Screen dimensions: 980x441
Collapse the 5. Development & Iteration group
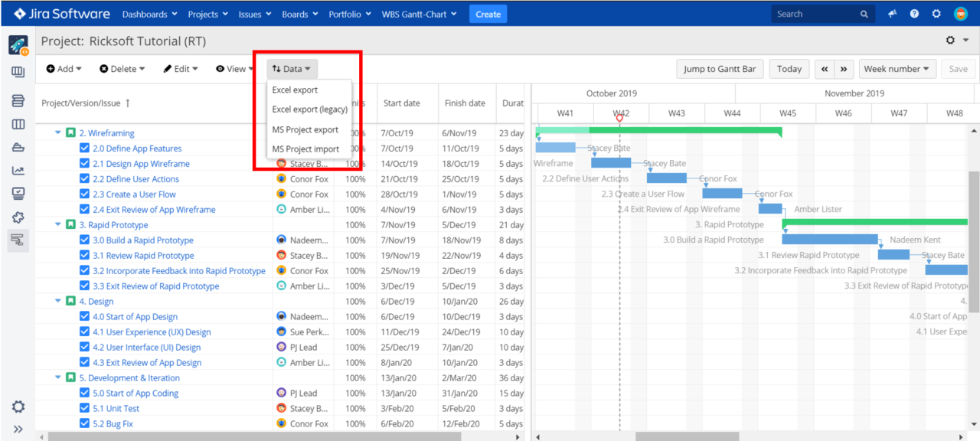pos(57,378)
